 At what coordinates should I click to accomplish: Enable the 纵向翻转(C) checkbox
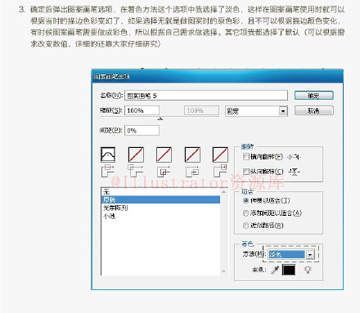246,172
